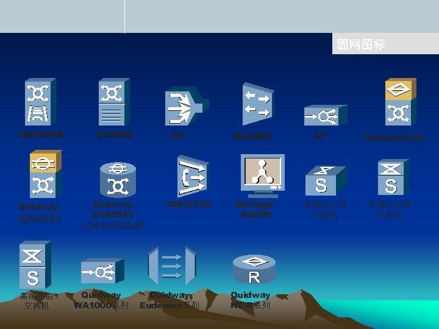This screenshot has height=329, width=439.
Task: Click the MA5200 label text
Action: [x=252, y=136]
